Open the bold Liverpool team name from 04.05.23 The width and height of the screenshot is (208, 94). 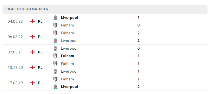[x=70, y=18]
